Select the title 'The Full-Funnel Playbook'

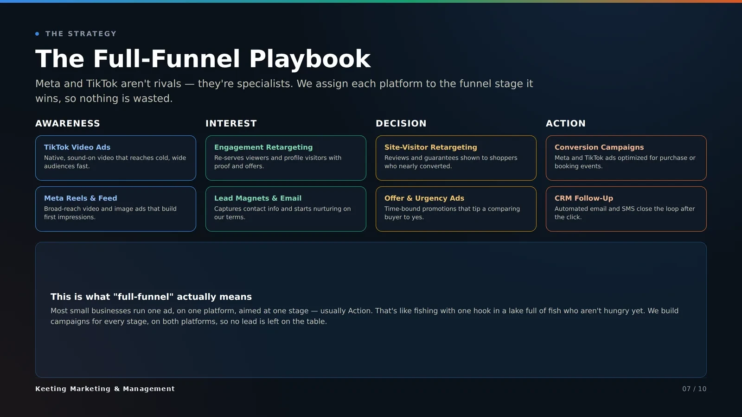[203, 59]
